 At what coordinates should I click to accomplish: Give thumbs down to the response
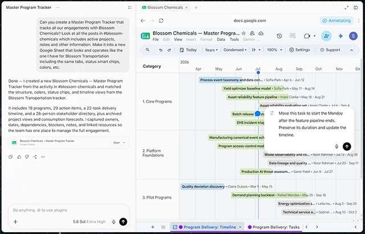pos(27,157)
